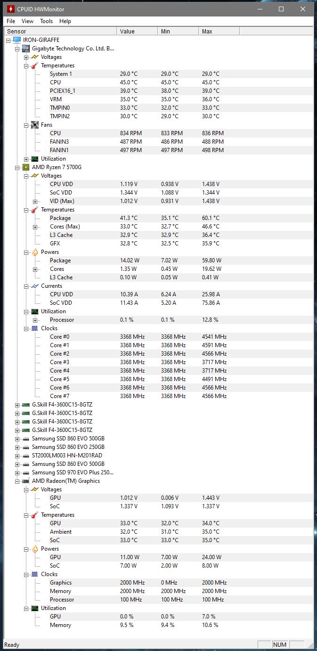Click the Clocks icon under Radeon Graphics
Image resolution: width=317 pixels, height=651 pixels.
coord(35,574)
